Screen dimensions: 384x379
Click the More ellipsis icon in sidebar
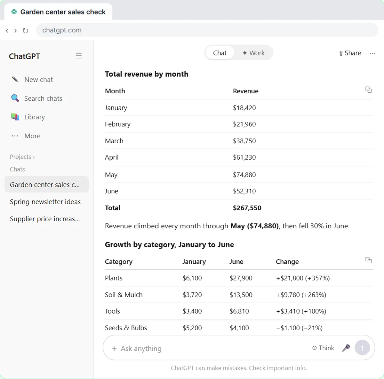(x=15, y=136)
